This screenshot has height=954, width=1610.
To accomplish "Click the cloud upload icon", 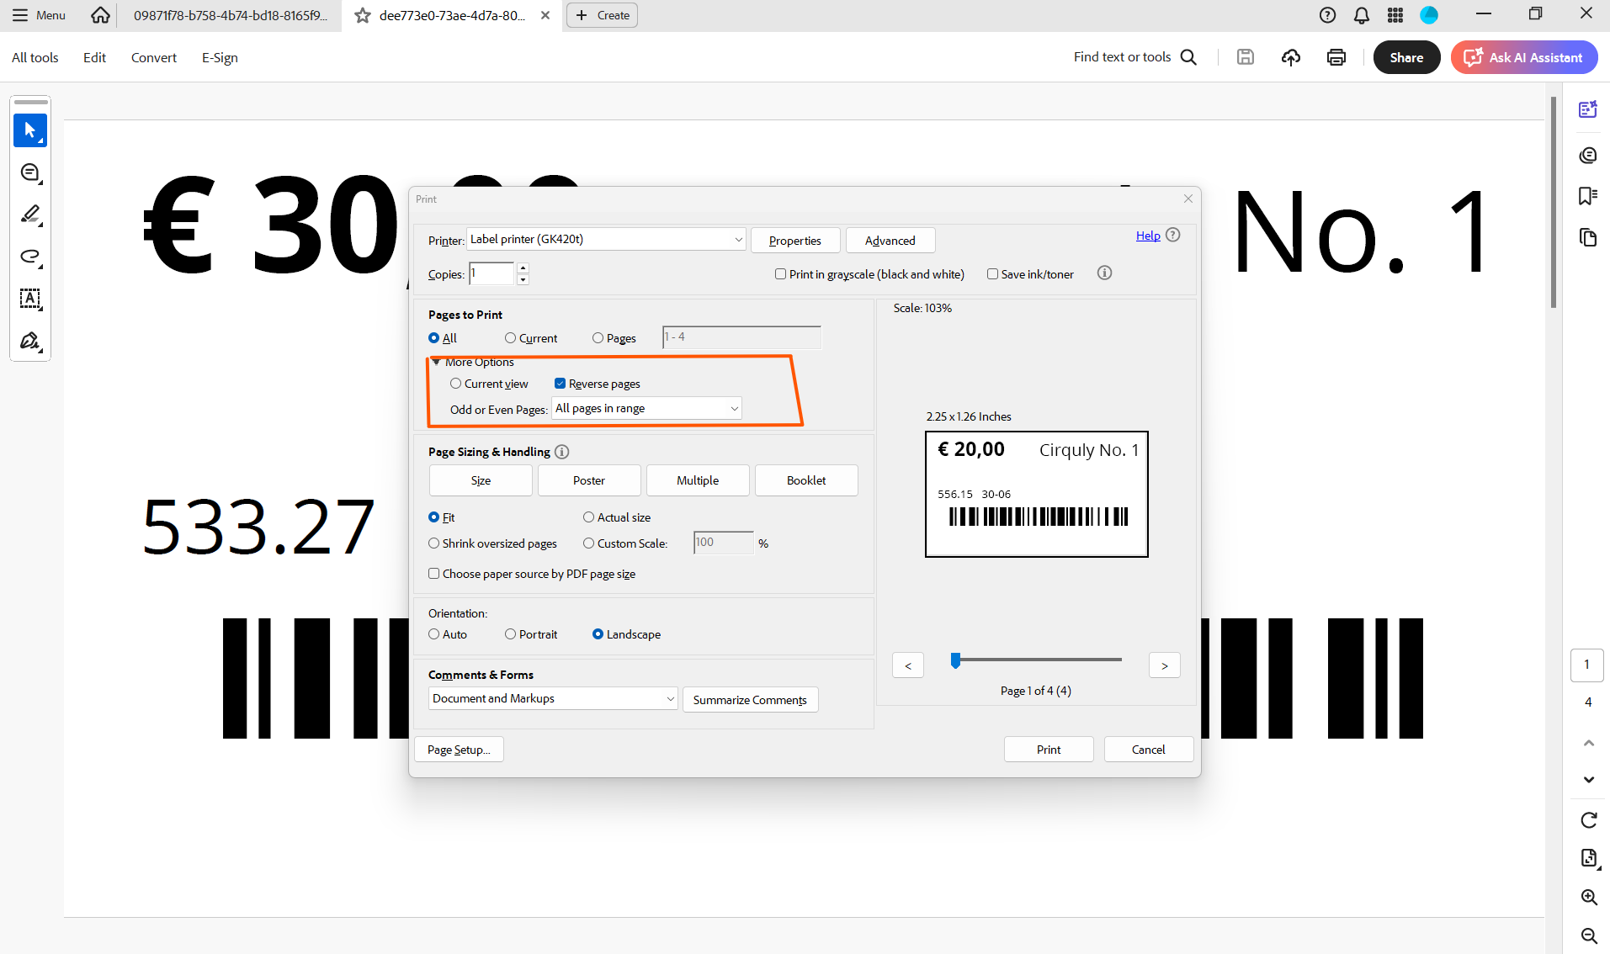I will coord(1291,57).
